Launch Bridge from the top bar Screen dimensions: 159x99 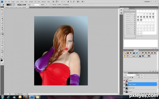point(53,2)
